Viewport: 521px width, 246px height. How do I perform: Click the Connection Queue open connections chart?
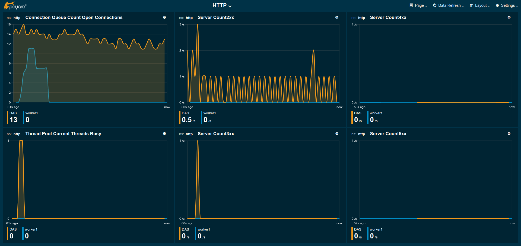(90, 63)
